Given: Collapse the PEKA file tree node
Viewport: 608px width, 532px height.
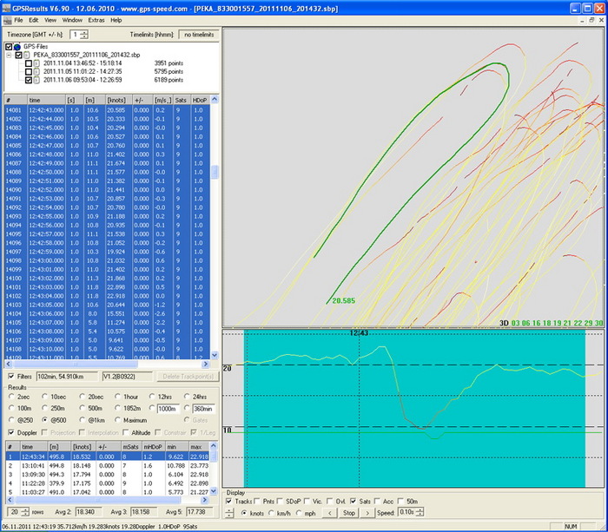Looking at the screenshot, I should click(x=9, y=55).
